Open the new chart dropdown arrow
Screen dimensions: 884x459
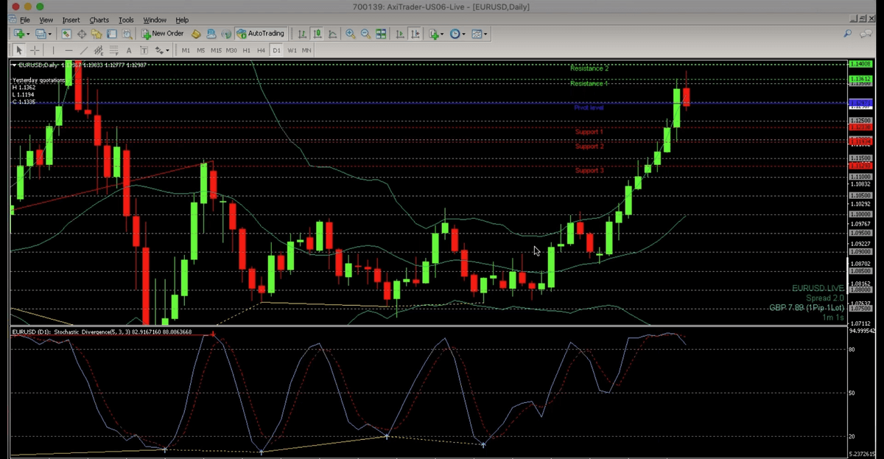point(28,34)
